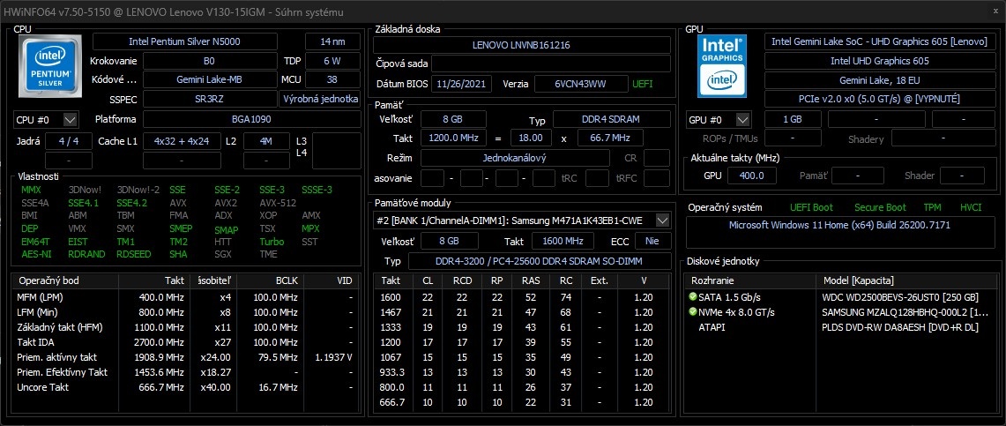This screenshot has height=426, width=1006.
Task: Click the Intel Graphics GPU logo
Action: coord(722,66)
